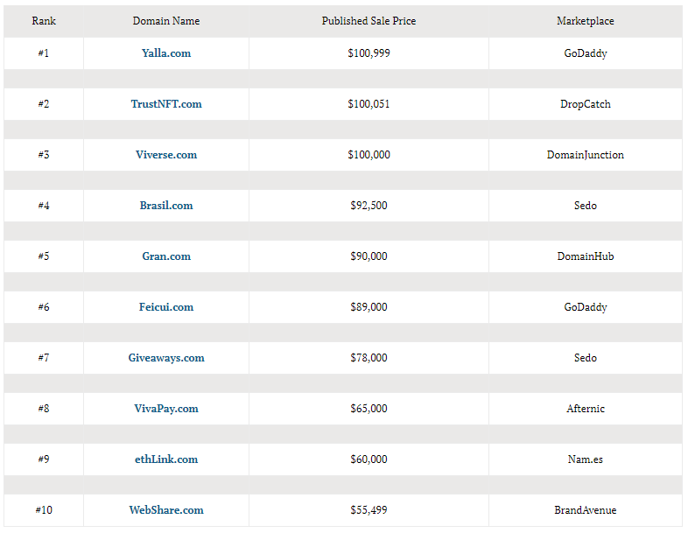Screen dimensions: 688x533
Task: Click the Domain Name column header
Action: (x=165, y=21)
